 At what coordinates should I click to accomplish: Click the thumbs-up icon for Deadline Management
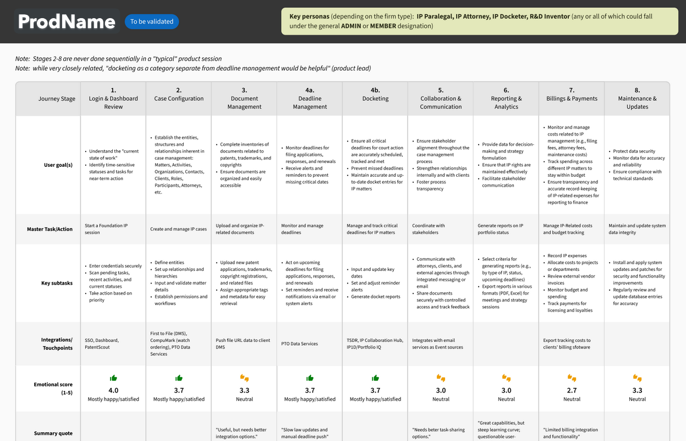click(310, 378)
